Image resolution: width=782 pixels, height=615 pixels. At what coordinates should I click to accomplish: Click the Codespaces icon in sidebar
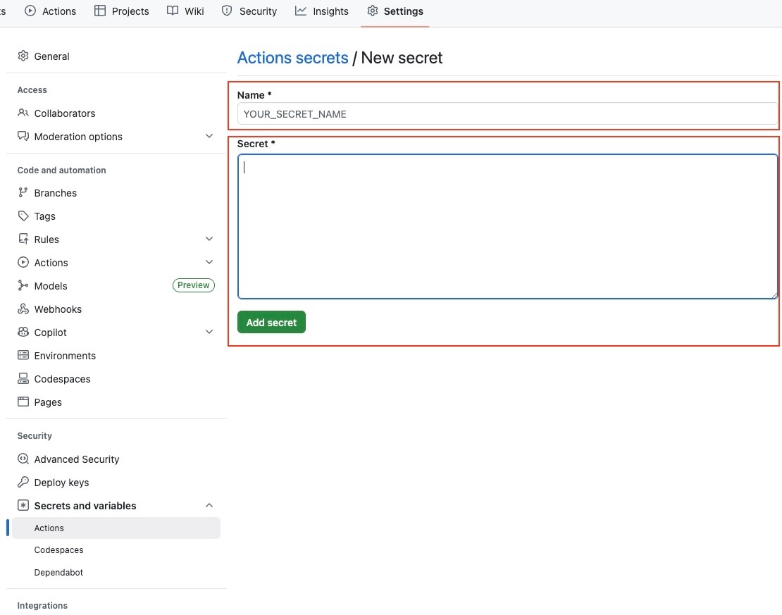[23, 379]
